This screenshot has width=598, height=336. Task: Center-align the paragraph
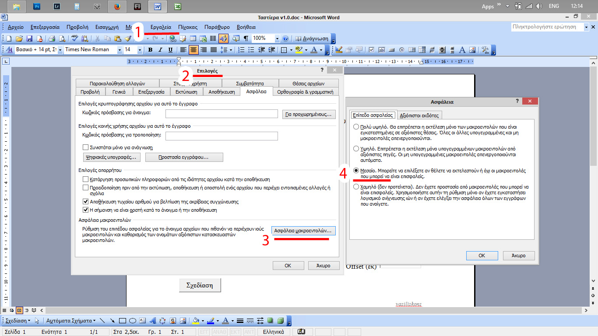[193, 50]
